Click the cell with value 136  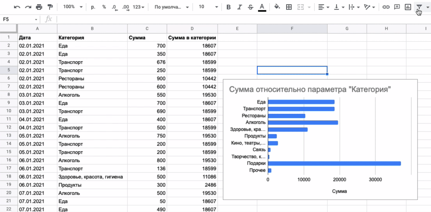[147, 168]
